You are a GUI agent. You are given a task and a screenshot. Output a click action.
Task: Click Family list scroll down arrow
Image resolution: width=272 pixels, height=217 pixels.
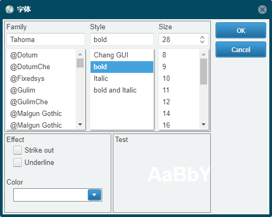pos(80,124)
